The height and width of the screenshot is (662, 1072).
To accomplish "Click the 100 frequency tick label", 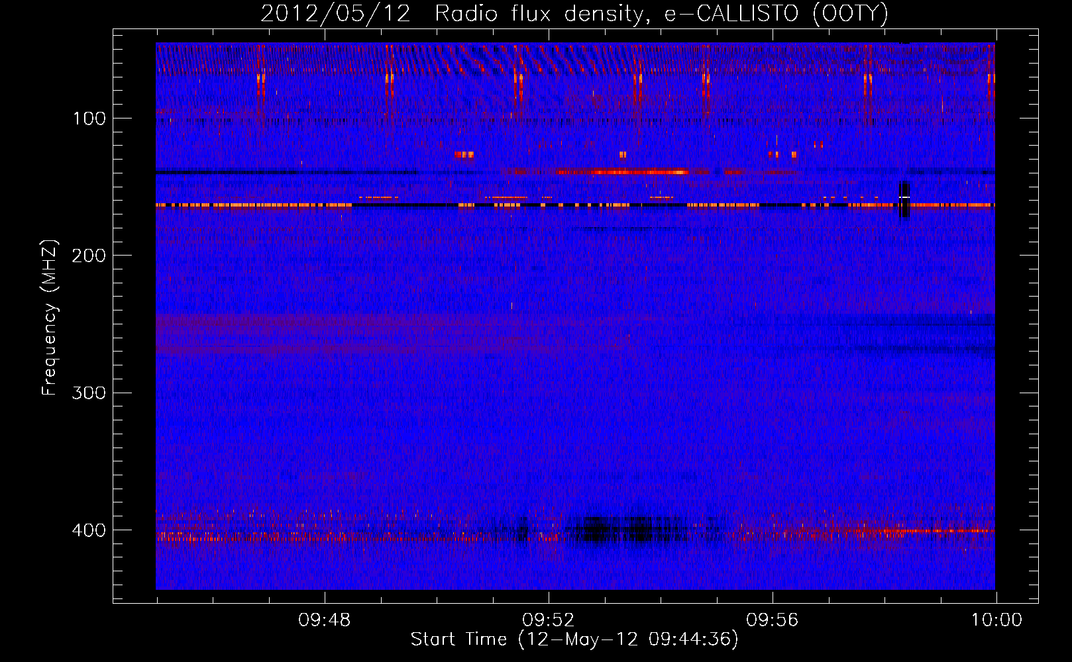I will (89, 119).
